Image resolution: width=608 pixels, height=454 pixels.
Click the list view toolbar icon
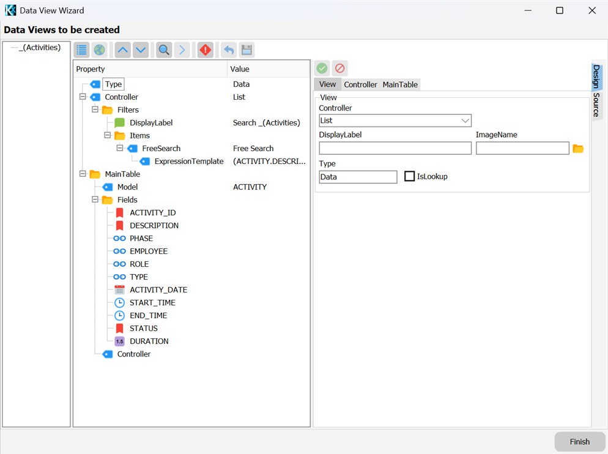[81, 50]
